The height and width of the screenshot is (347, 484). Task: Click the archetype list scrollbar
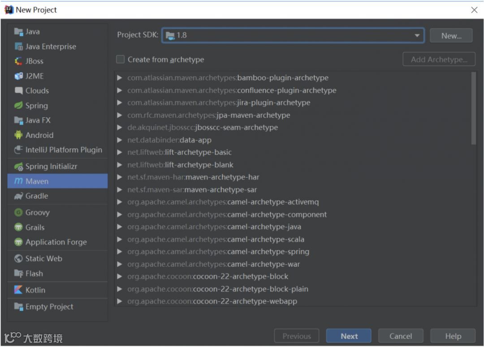[474, 108]
